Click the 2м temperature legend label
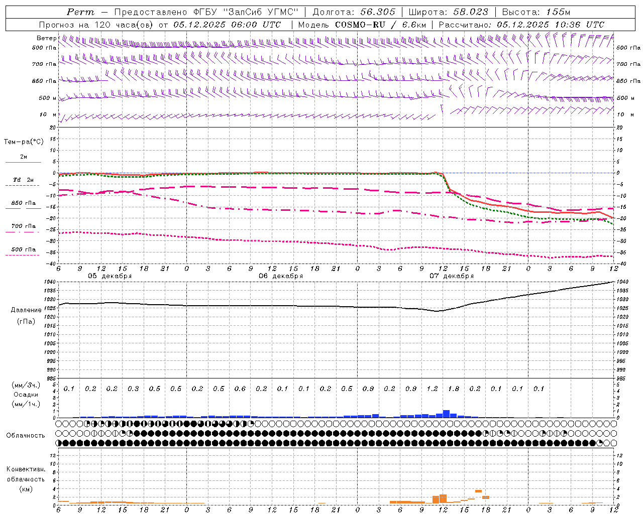This screenshot has width=643, height=514. click(x=24, y=157)
